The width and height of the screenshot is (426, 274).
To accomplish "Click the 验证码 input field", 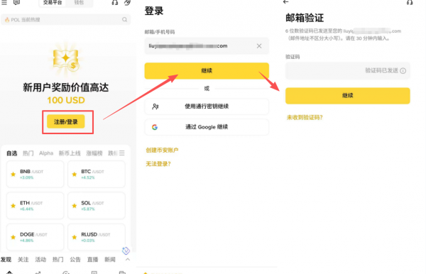I will pos(347,70).
